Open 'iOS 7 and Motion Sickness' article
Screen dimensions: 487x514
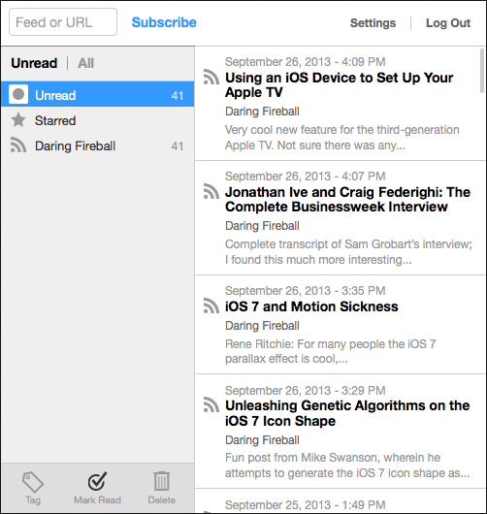(311, 306)
